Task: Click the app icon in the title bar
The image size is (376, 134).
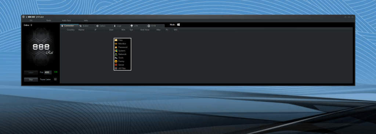Action: point(23,17)
